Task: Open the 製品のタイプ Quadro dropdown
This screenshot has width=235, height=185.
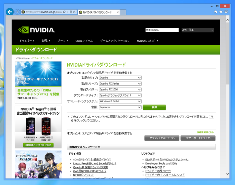Action: coord(120,78)
